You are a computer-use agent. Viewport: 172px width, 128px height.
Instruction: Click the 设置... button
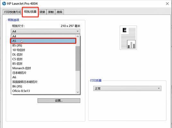pyautogui.click(x=59, y=100)
